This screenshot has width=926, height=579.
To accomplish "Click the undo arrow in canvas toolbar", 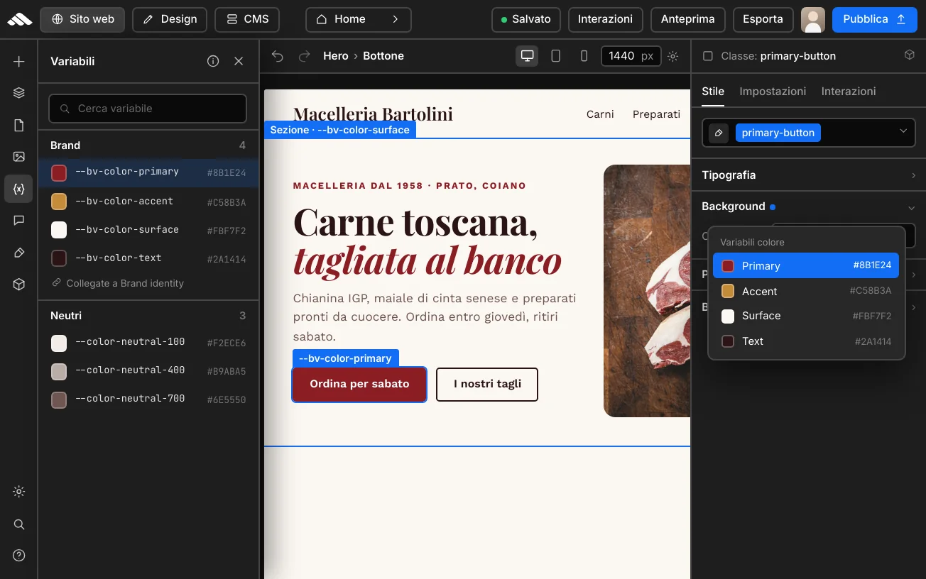I will 278,56.
